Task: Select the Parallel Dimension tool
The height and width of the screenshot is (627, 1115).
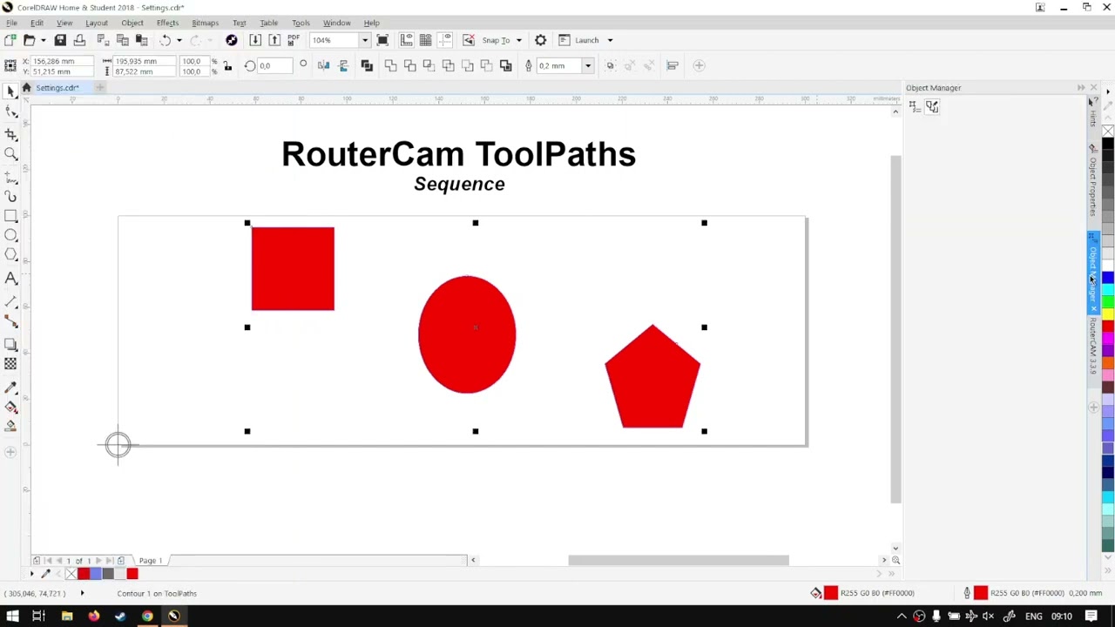Action: pos(10,301)
